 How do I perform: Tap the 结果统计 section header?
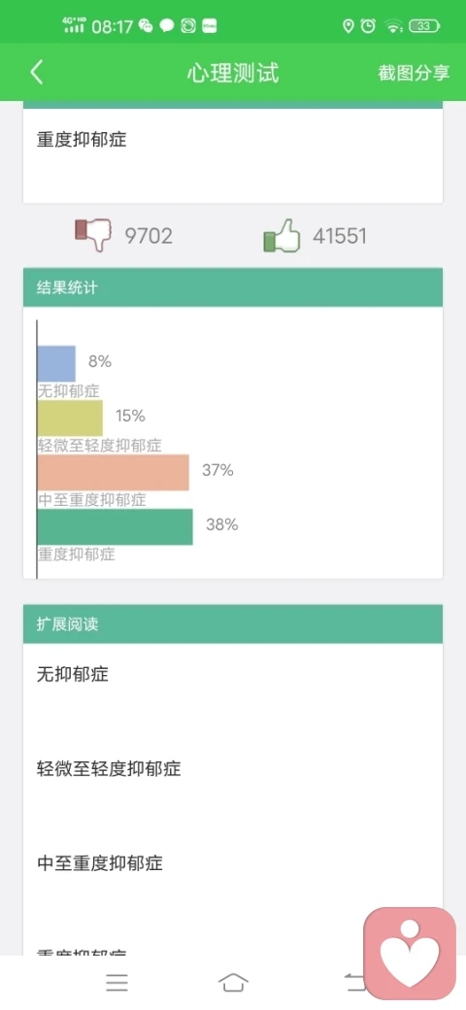[x=233, y=287]
